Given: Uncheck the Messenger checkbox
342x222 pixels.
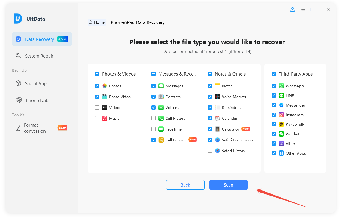Looking at the screenshot, I should coord(274,105).
